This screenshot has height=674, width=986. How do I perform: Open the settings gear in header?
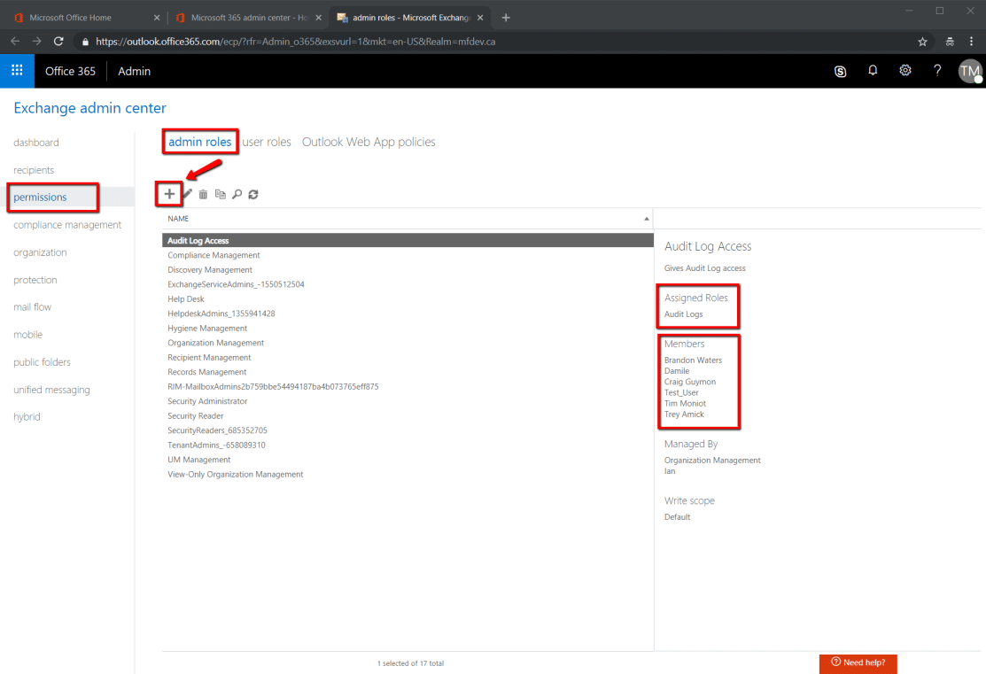(904, 71)
